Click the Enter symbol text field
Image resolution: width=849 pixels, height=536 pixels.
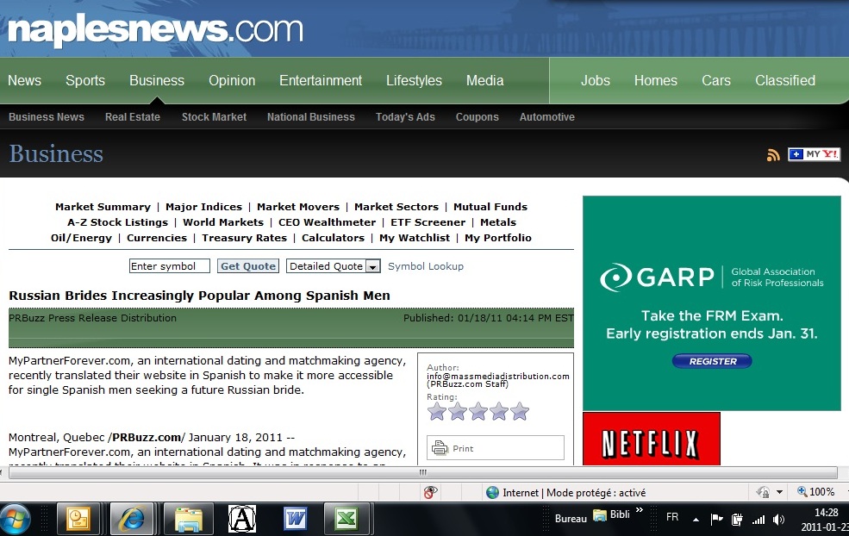click(169, 266)
